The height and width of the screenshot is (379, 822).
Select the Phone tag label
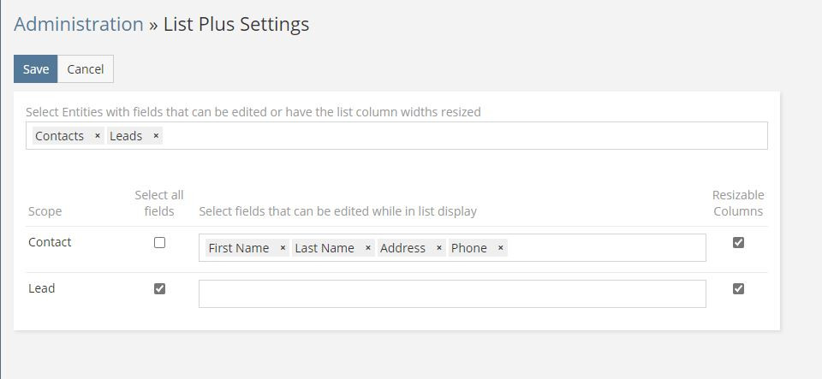point(469,248)
